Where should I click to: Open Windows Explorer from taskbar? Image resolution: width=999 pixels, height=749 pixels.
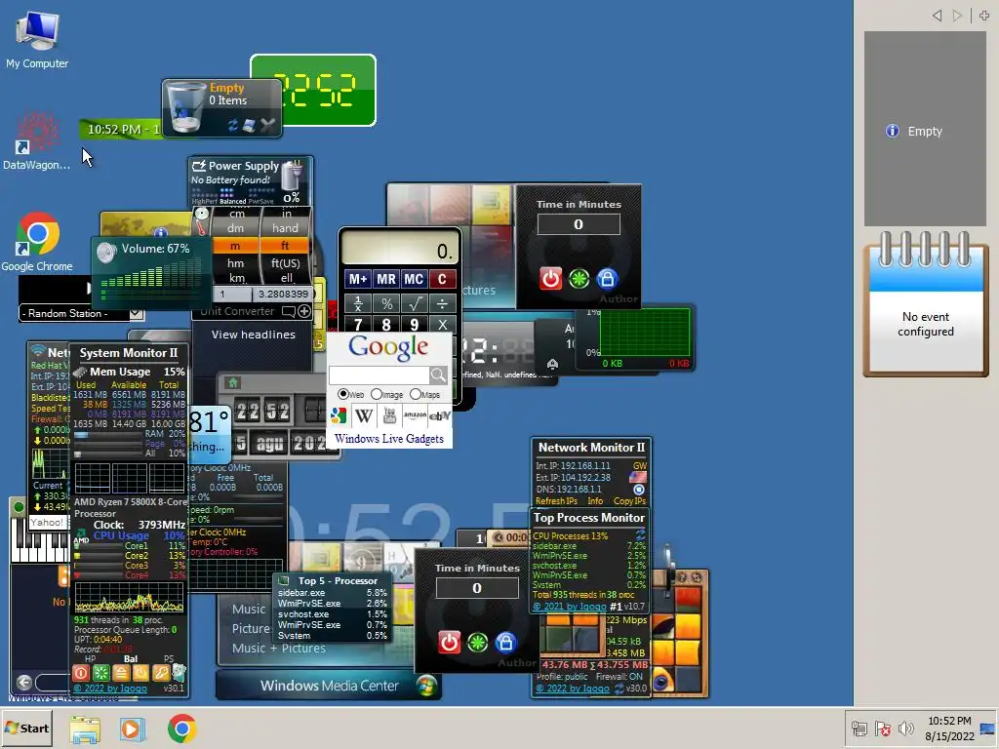85,729
